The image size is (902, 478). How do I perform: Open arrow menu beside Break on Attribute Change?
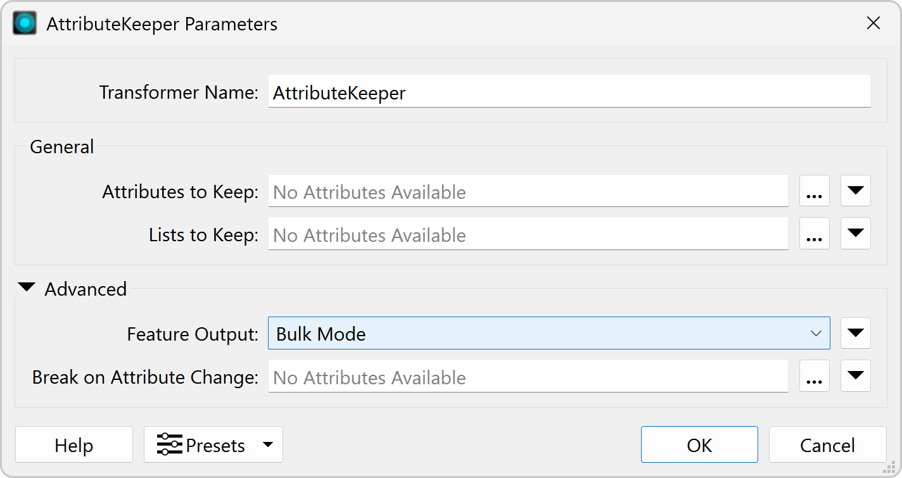[x=856, y=376]
